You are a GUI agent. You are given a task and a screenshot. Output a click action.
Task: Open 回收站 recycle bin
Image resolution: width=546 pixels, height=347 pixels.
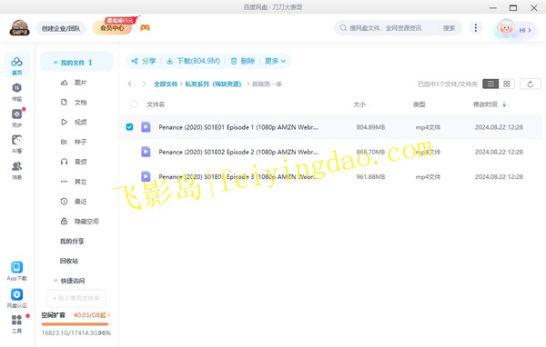pos(69,261)
